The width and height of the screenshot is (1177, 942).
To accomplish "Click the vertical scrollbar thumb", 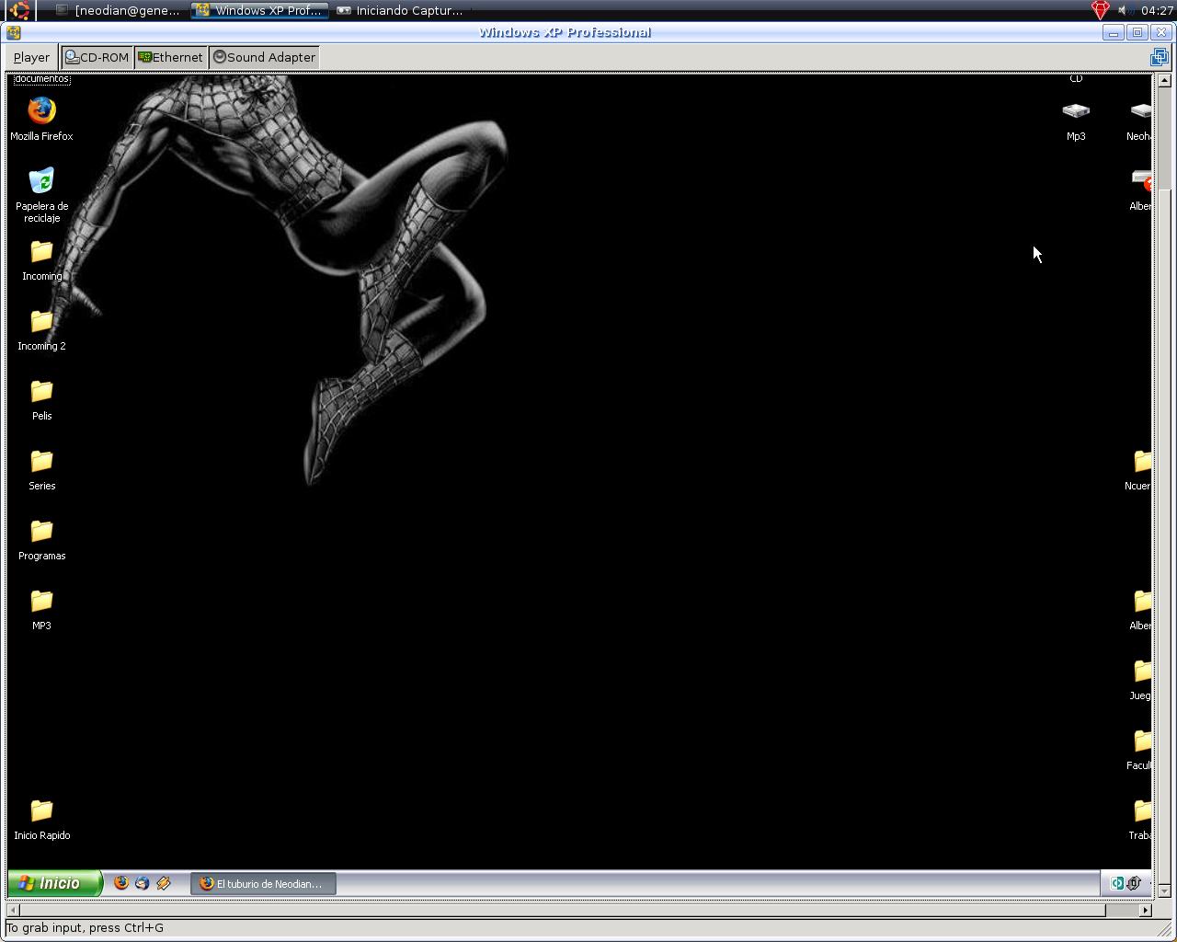I will 1164,536.
